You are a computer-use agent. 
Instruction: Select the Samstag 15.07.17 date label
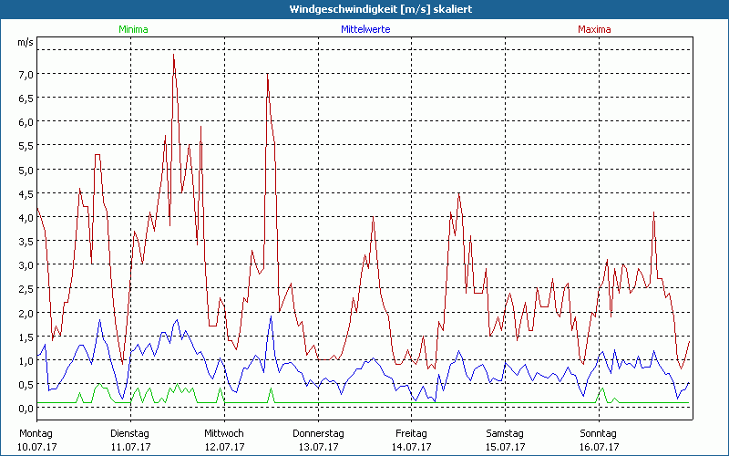click(506, 440)
